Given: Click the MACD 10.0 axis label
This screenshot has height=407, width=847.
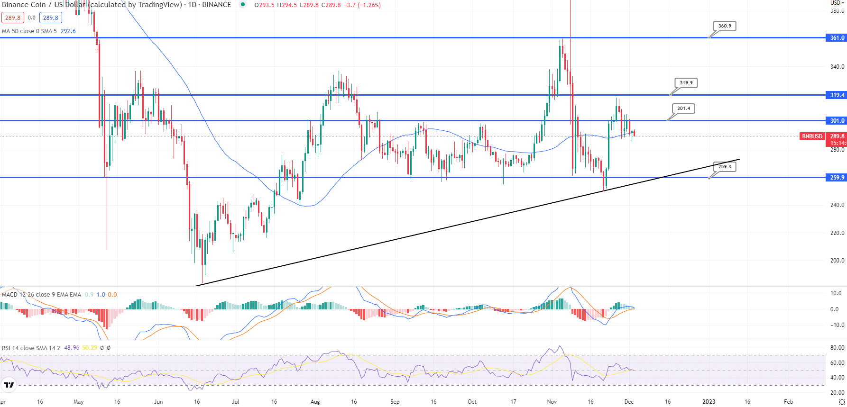Looking at the screenshot, I should [836, 293].
